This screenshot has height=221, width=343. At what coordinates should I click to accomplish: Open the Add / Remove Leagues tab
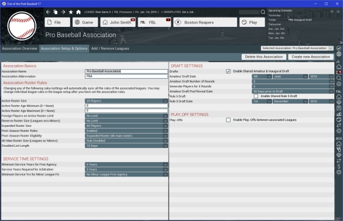pyautogui.click(x=110, y=49)
